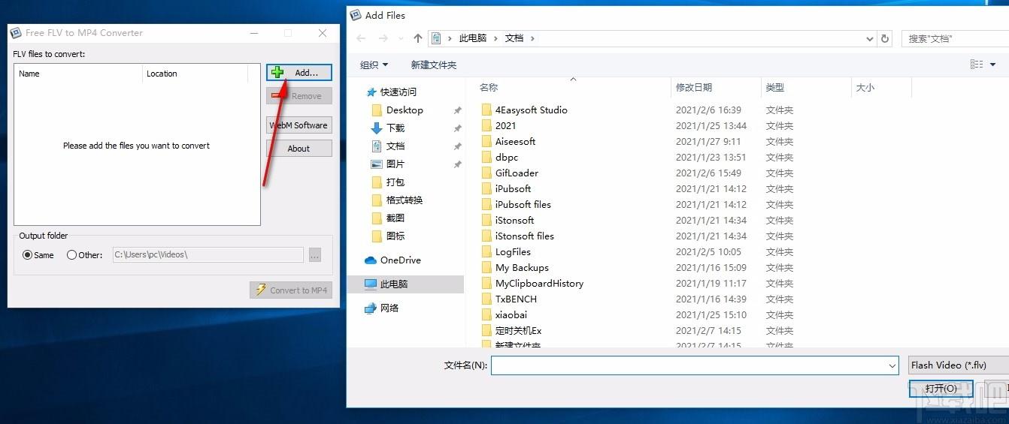Select the Other output folder option

(x=84, y=255)
